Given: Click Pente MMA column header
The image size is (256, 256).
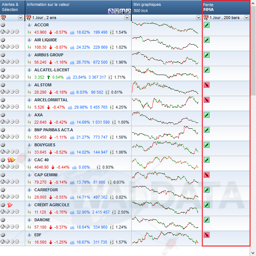Looking at the screenshot, I should 226,7.
